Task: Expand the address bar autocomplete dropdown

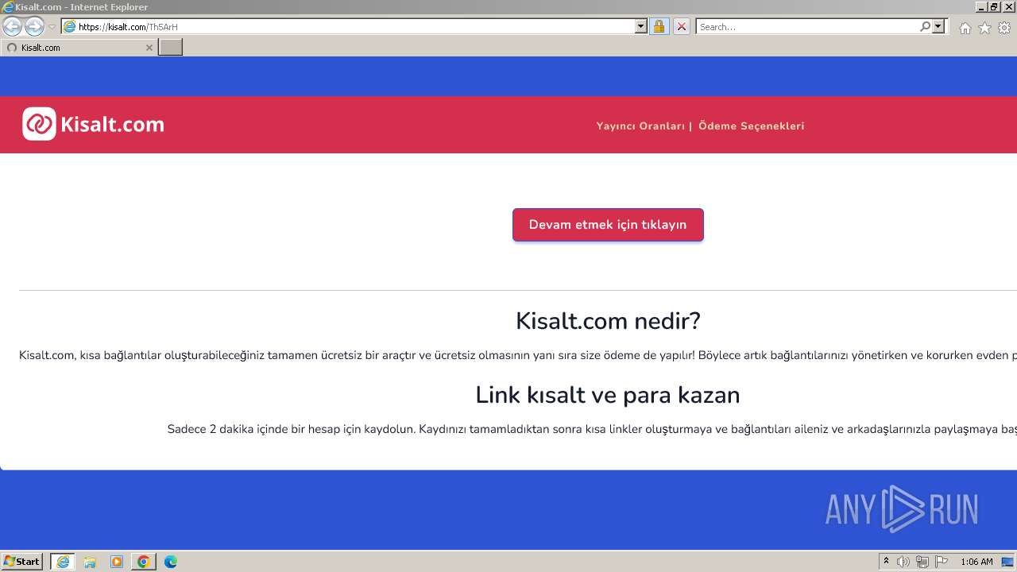Action: tap(641, 27)
